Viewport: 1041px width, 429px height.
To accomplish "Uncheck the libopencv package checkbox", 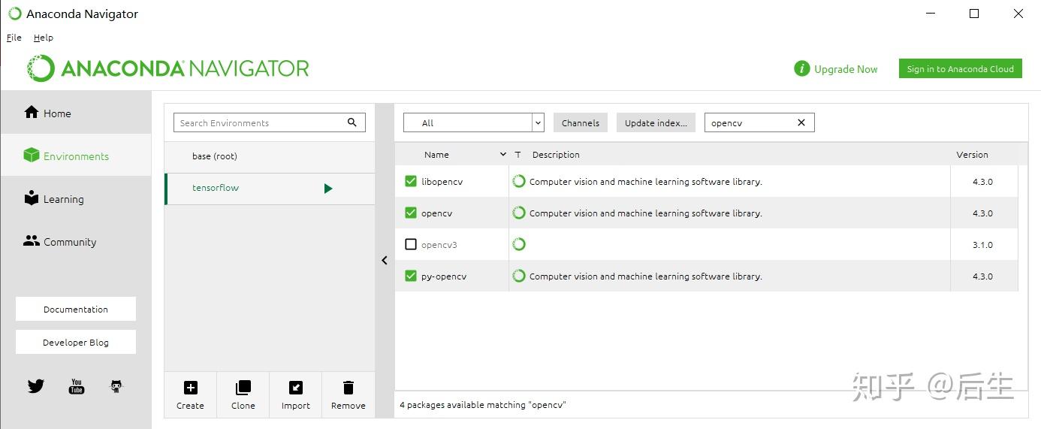I will 410,181.
